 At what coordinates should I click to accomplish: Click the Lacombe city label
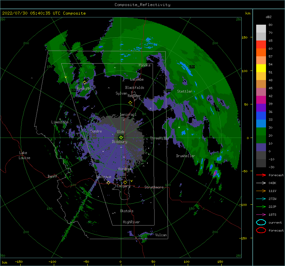point(137,79)
